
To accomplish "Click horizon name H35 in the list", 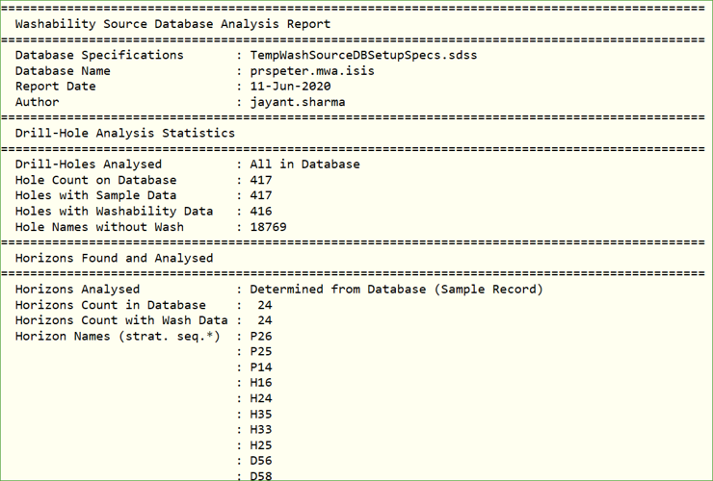I will [260, 414].
